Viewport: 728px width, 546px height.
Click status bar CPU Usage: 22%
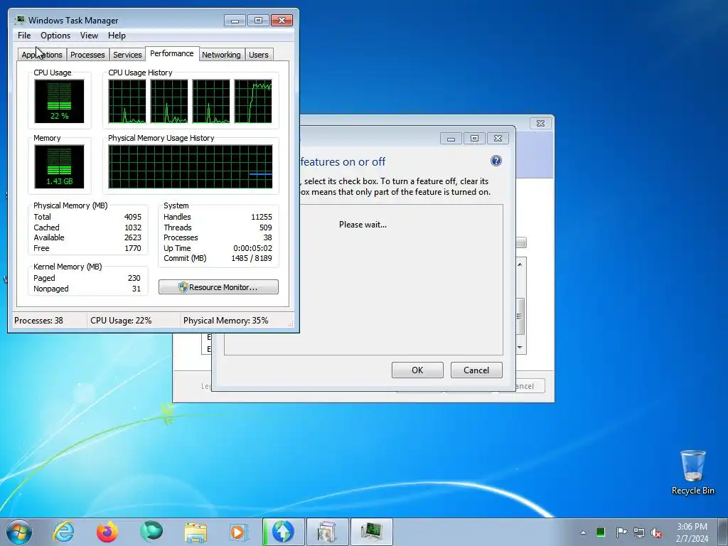pyautogui.click(x=121, y=321)
